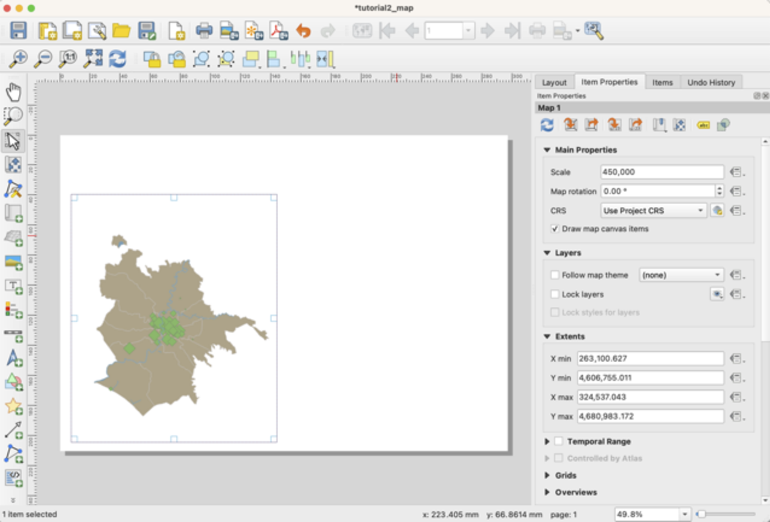Click the Zoom Full toolbar icon
The image size is (770, 522).
(93, 58)
